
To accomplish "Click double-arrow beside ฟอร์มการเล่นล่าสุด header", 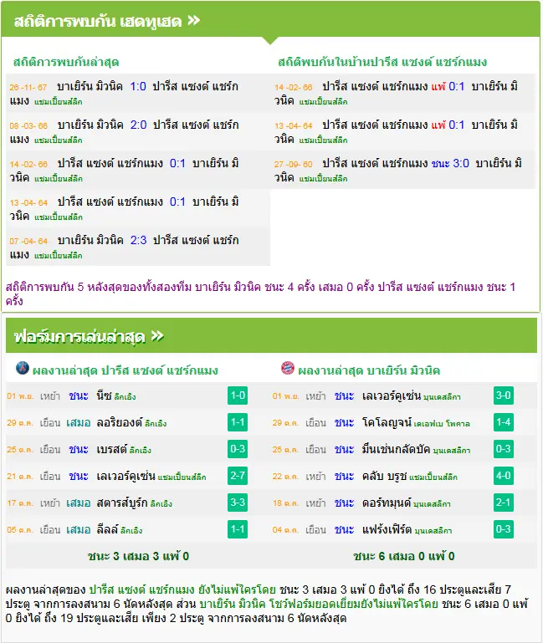I will [157, 336].
